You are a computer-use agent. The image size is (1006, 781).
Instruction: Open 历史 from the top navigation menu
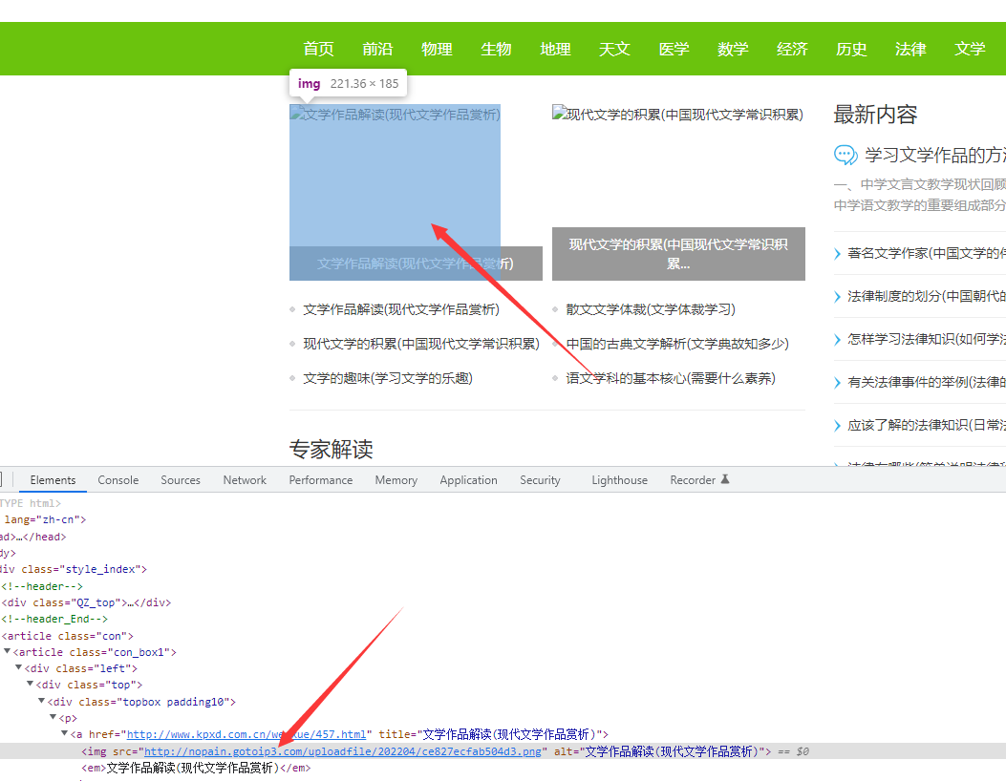(x=851, y=49)
